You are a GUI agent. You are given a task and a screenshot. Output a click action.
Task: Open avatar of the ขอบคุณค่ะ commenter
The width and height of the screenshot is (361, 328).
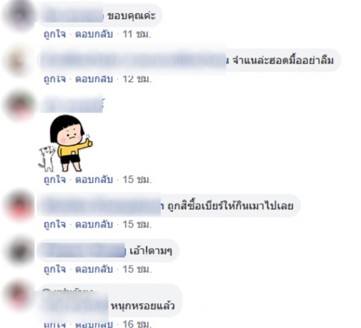click(20, 15)
